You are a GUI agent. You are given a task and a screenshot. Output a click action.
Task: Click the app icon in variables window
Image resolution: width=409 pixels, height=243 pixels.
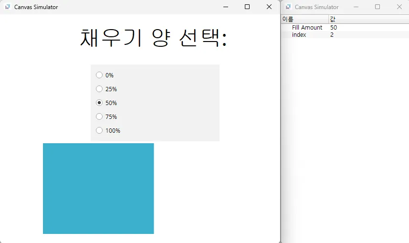[x=288, y=7]
